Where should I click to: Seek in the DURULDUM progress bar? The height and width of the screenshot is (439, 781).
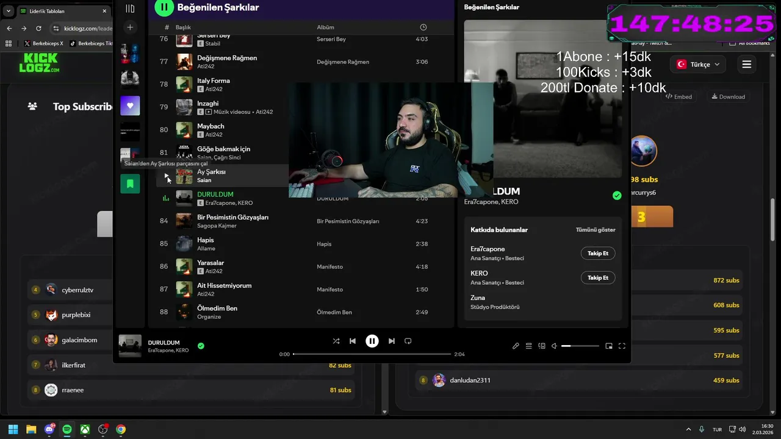click(372, 354)
